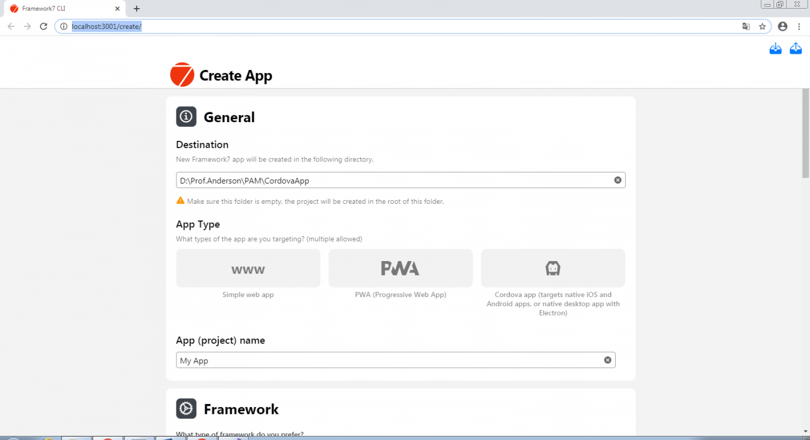Click the 'Create App' page title
The width and height of the screenshot is (810, 440).
click(235, 75)
